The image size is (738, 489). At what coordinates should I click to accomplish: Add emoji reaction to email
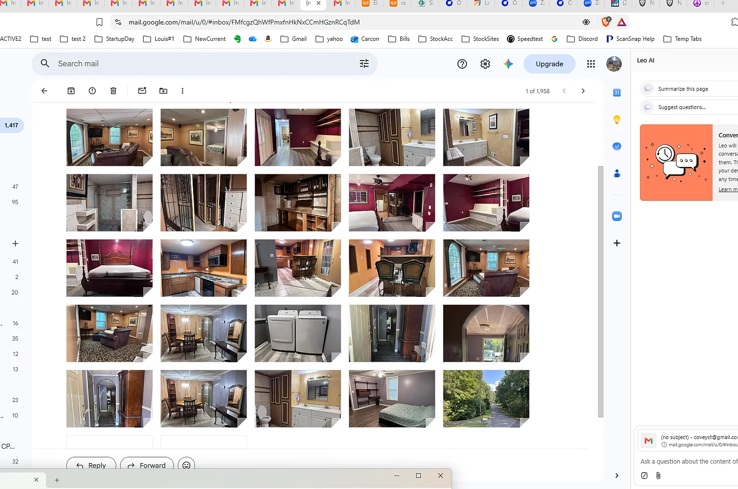click(x=186, y=465)
